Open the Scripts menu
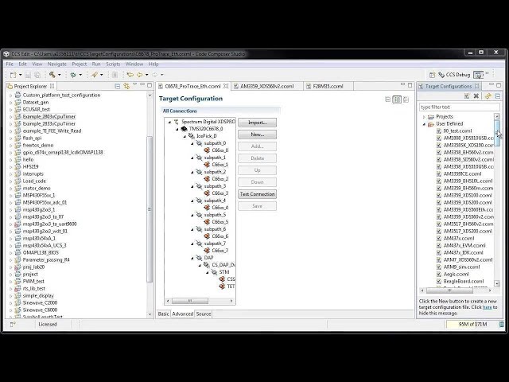Screen dimensions: 509x382 click(113, 64)
